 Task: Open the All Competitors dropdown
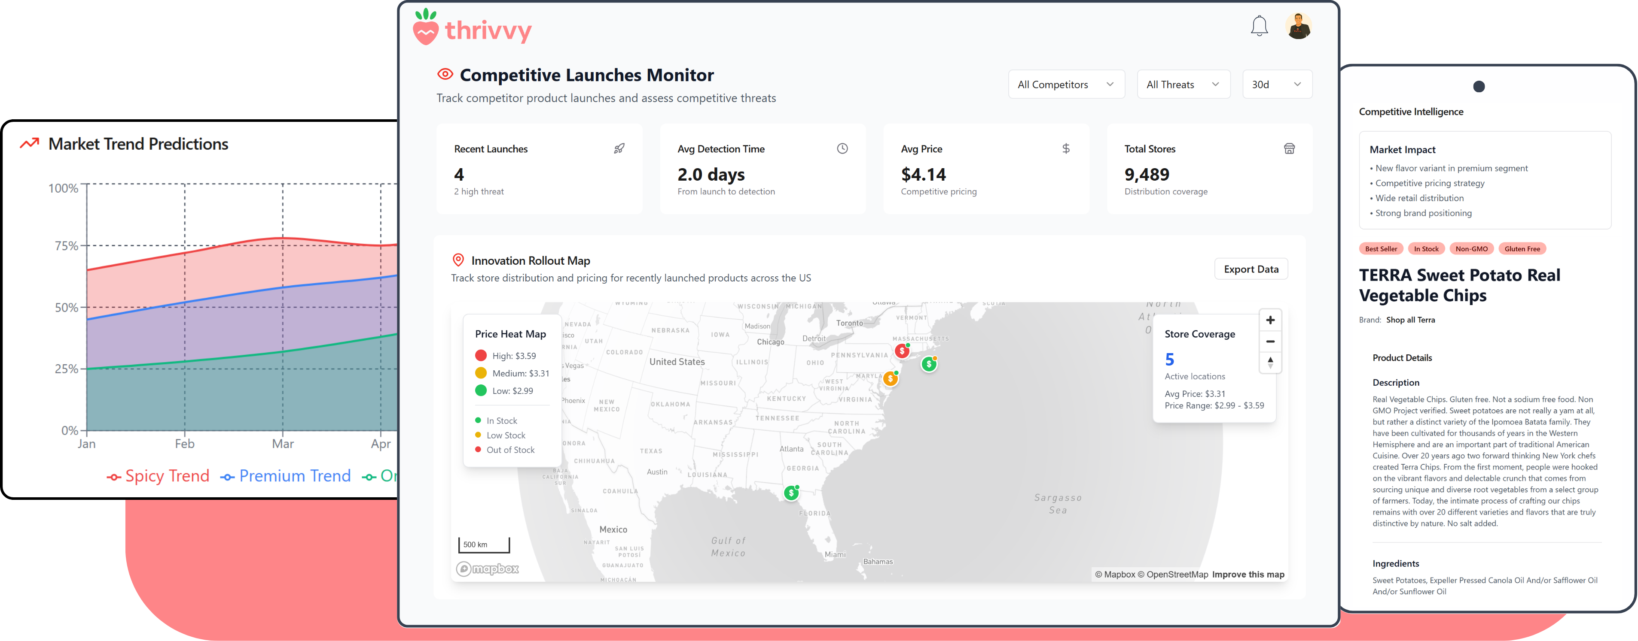1066,85
